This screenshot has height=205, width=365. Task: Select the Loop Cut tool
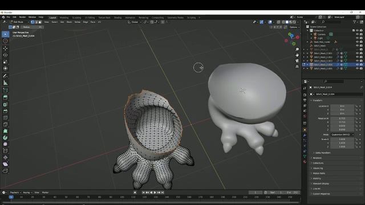coord(5,118)
